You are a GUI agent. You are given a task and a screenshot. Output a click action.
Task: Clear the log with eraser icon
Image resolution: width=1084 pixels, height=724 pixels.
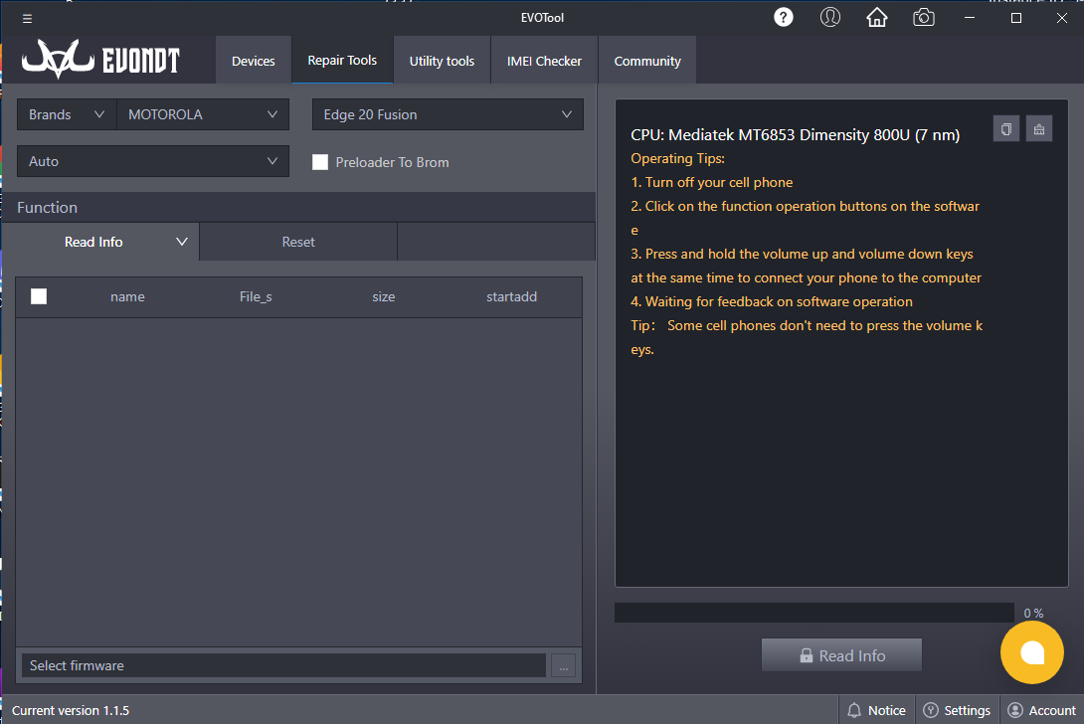click(x=1039, y=129)
